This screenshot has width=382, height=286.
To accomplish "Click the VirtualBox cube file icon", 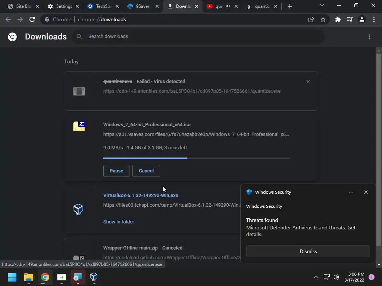I will tap(78, 209).
